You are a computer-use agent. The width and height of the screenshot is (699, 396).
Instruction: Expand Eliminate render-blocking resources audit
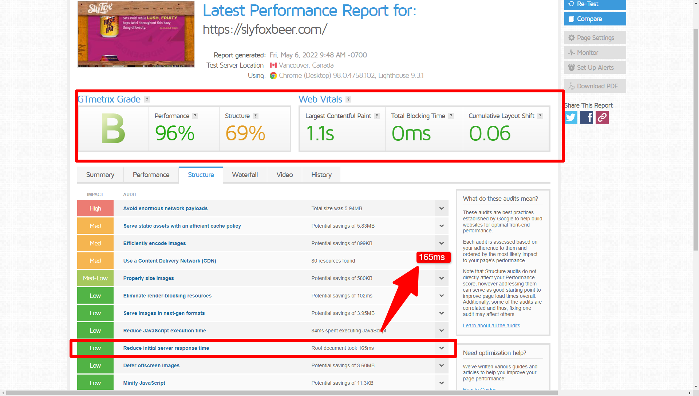coord(441,296)
